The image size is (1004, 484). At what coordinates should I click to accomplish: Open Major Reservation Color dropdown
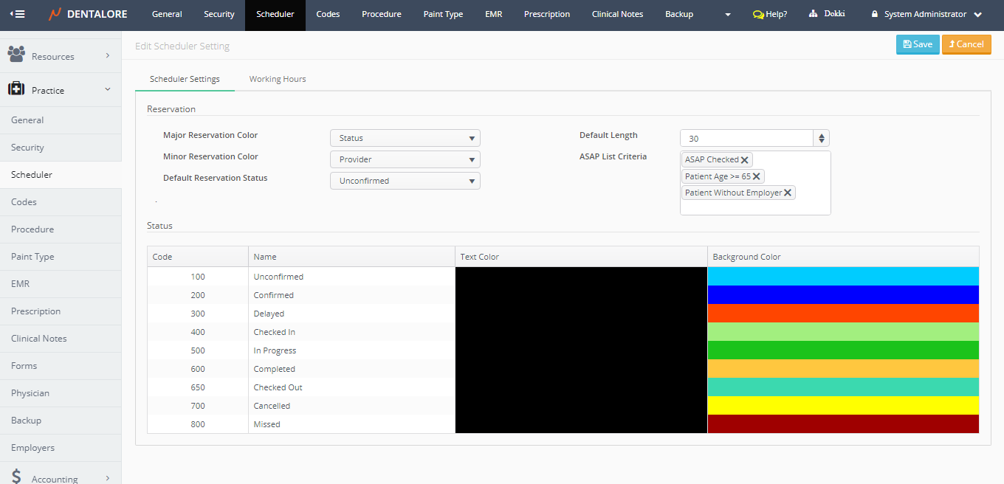click(405, 138)
